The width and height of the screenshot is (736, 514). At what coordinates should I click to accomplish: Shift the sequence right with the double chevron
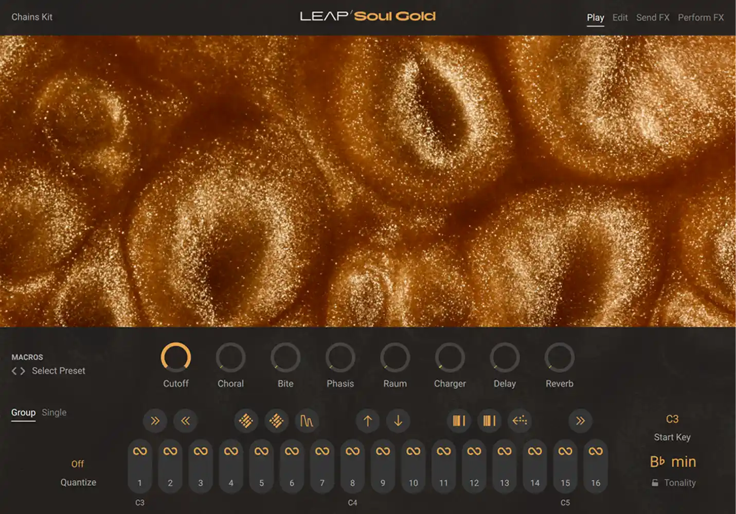(x=154, y=420)
